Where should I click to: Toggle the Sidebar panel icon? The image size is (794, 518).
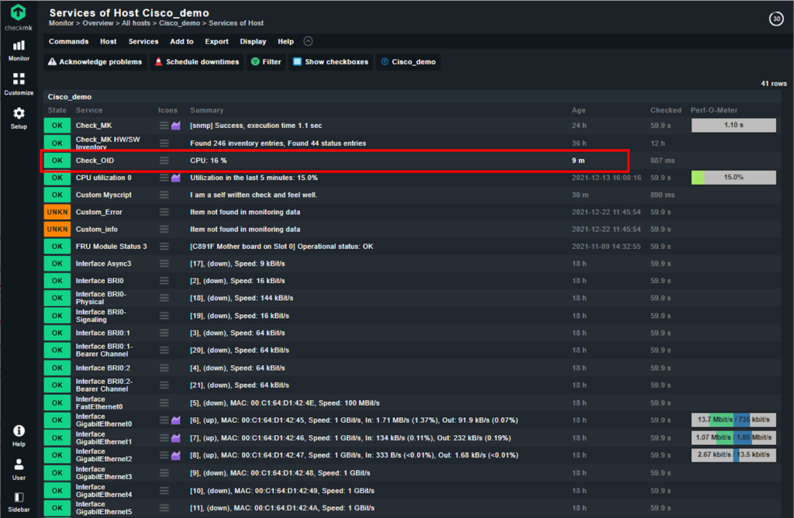coord(19,502)
